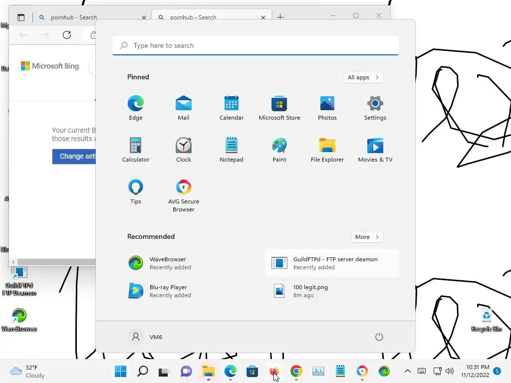Open the notification count badge
Viewport: 511px width, 383px height.
pyautogui.click(x=497, y=371)
